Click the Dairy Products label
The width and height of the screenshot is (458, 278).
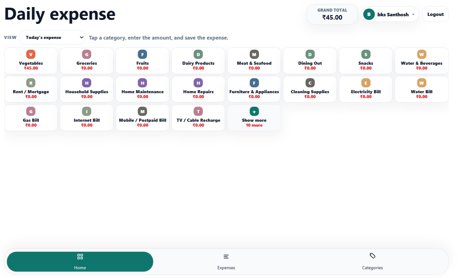[198, 63]
